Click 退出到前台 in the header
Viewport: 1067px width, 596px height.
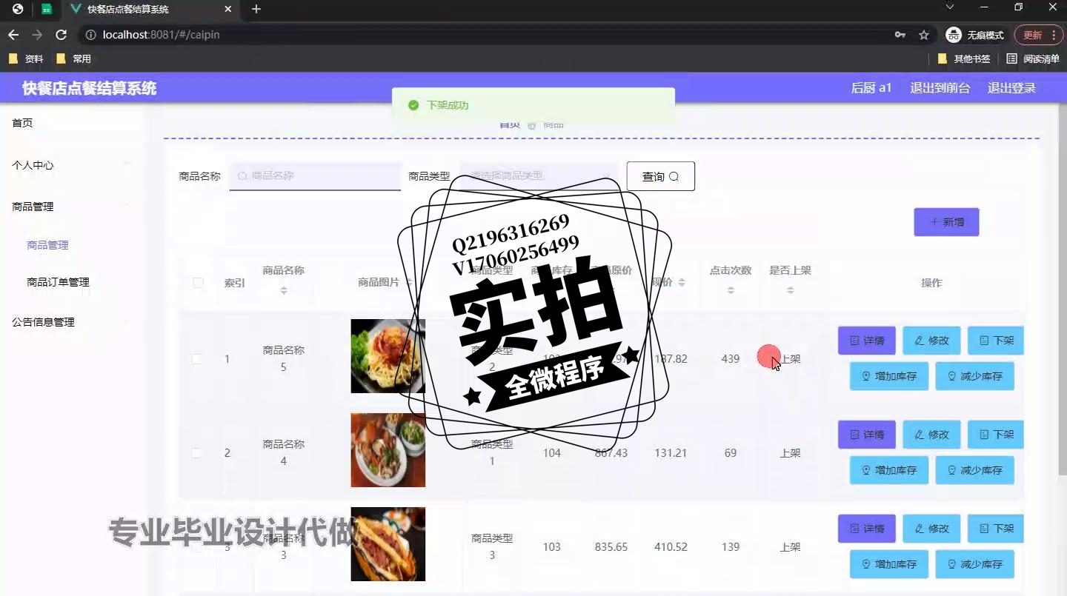coord(940,88)
